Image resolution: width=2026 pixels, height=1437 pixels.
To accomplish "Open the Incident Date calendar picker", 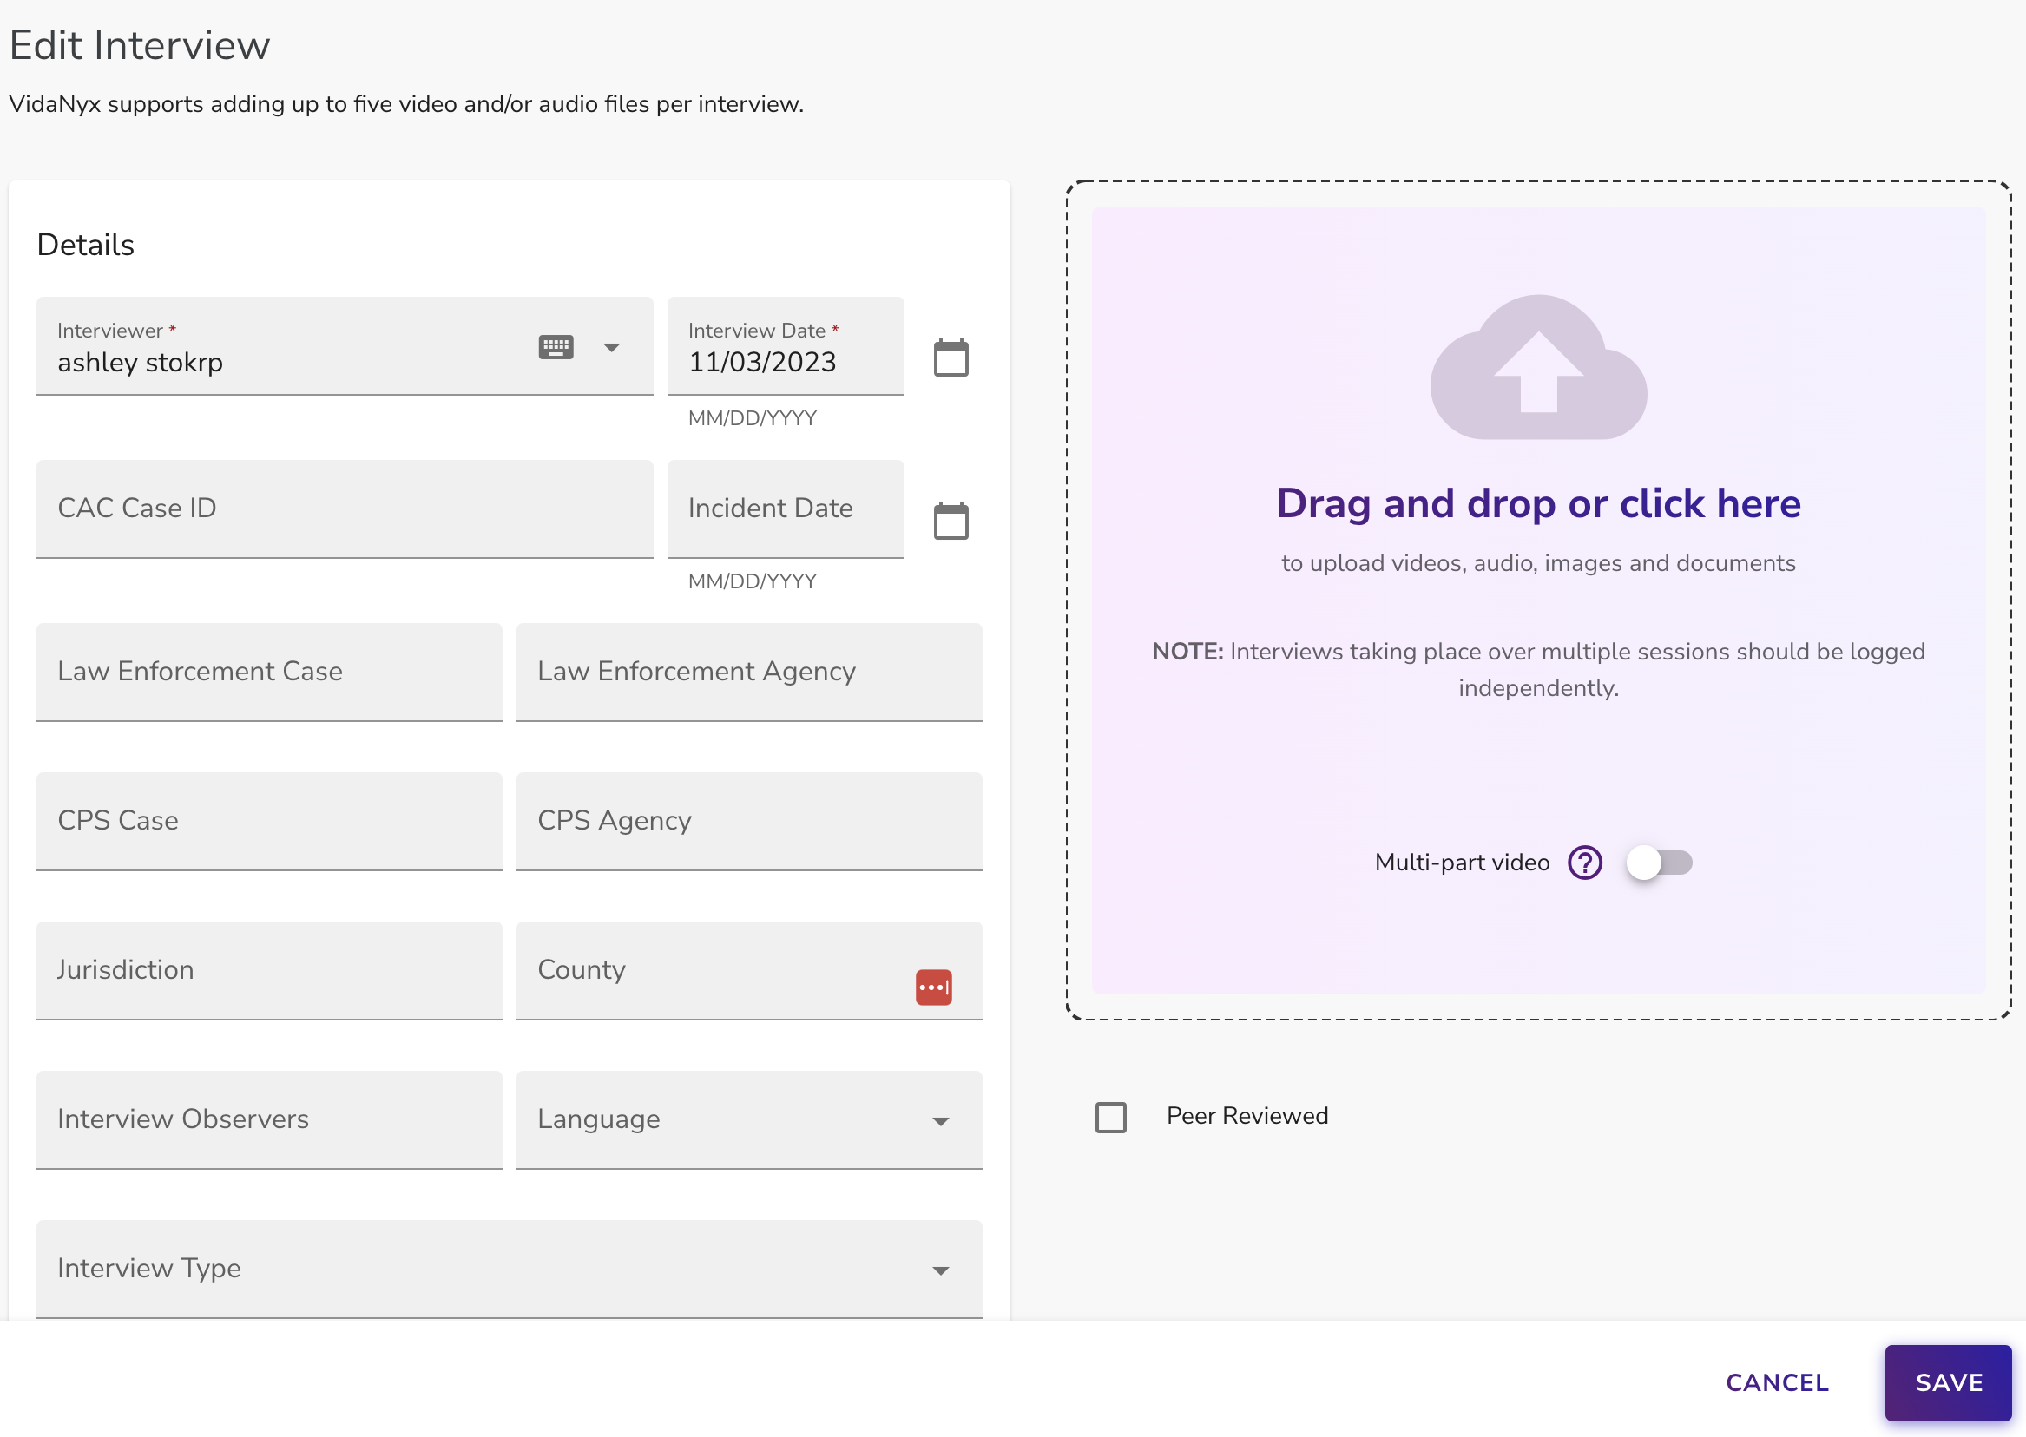I will (951, 521).
